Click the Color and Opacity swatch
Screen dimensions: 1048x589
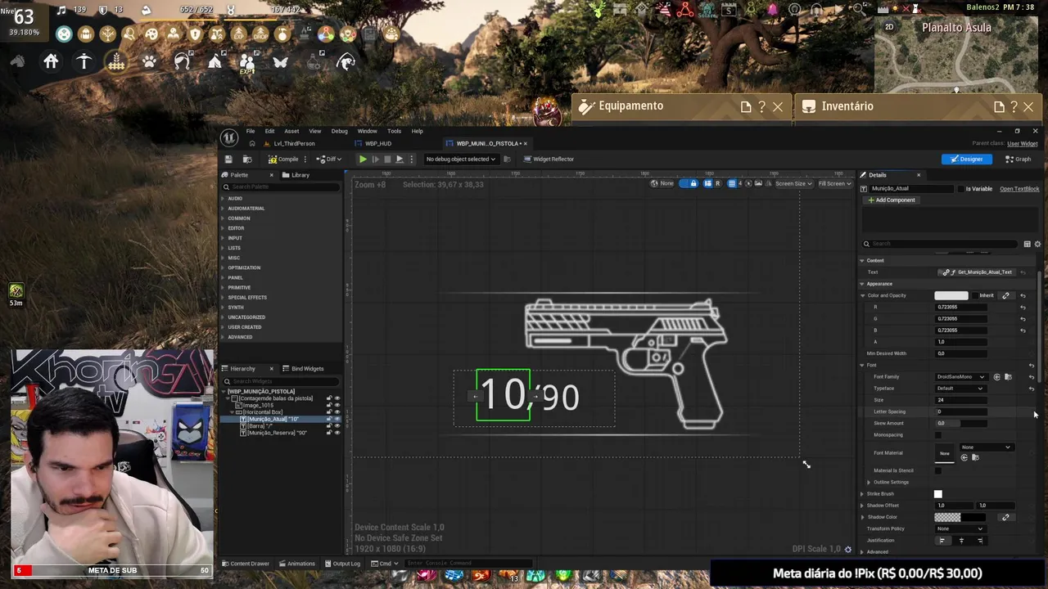951,295
